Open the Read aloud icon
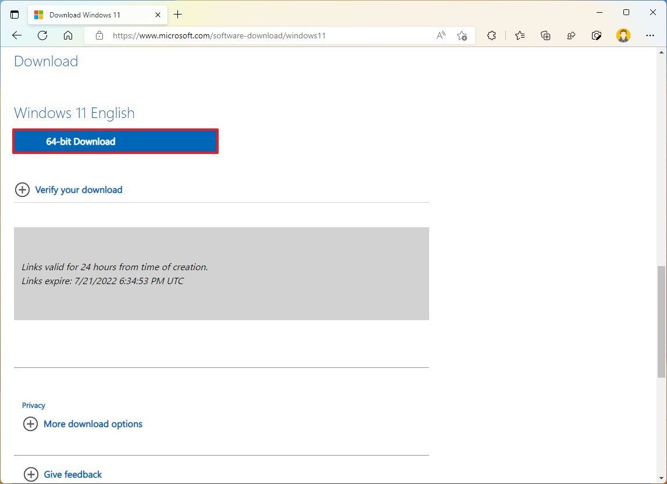This screenshot has width=667, height=484. (441, 35)
